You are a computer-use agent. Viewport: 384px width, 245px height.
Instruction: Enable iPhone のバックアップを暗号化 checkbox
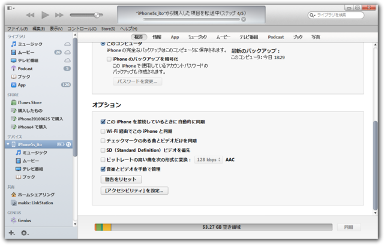(109, 59)
